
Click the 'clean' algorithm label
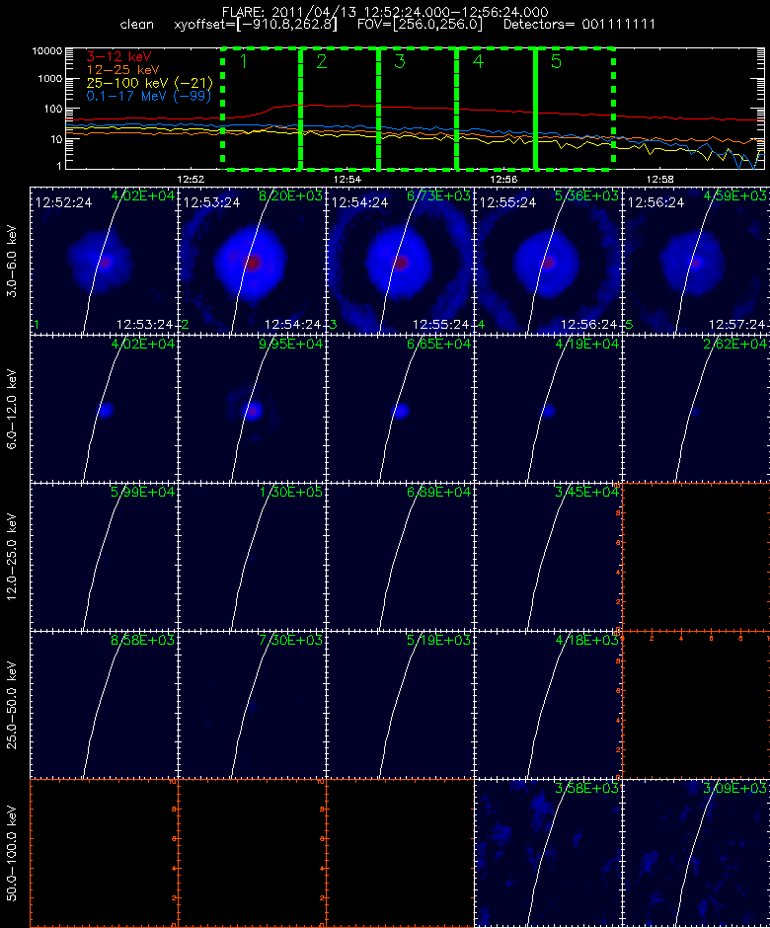(136, 25)
